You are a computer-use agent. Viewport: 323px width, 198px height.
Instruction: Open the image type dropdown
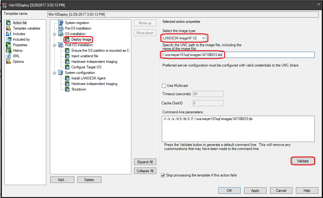click(203, 38)
